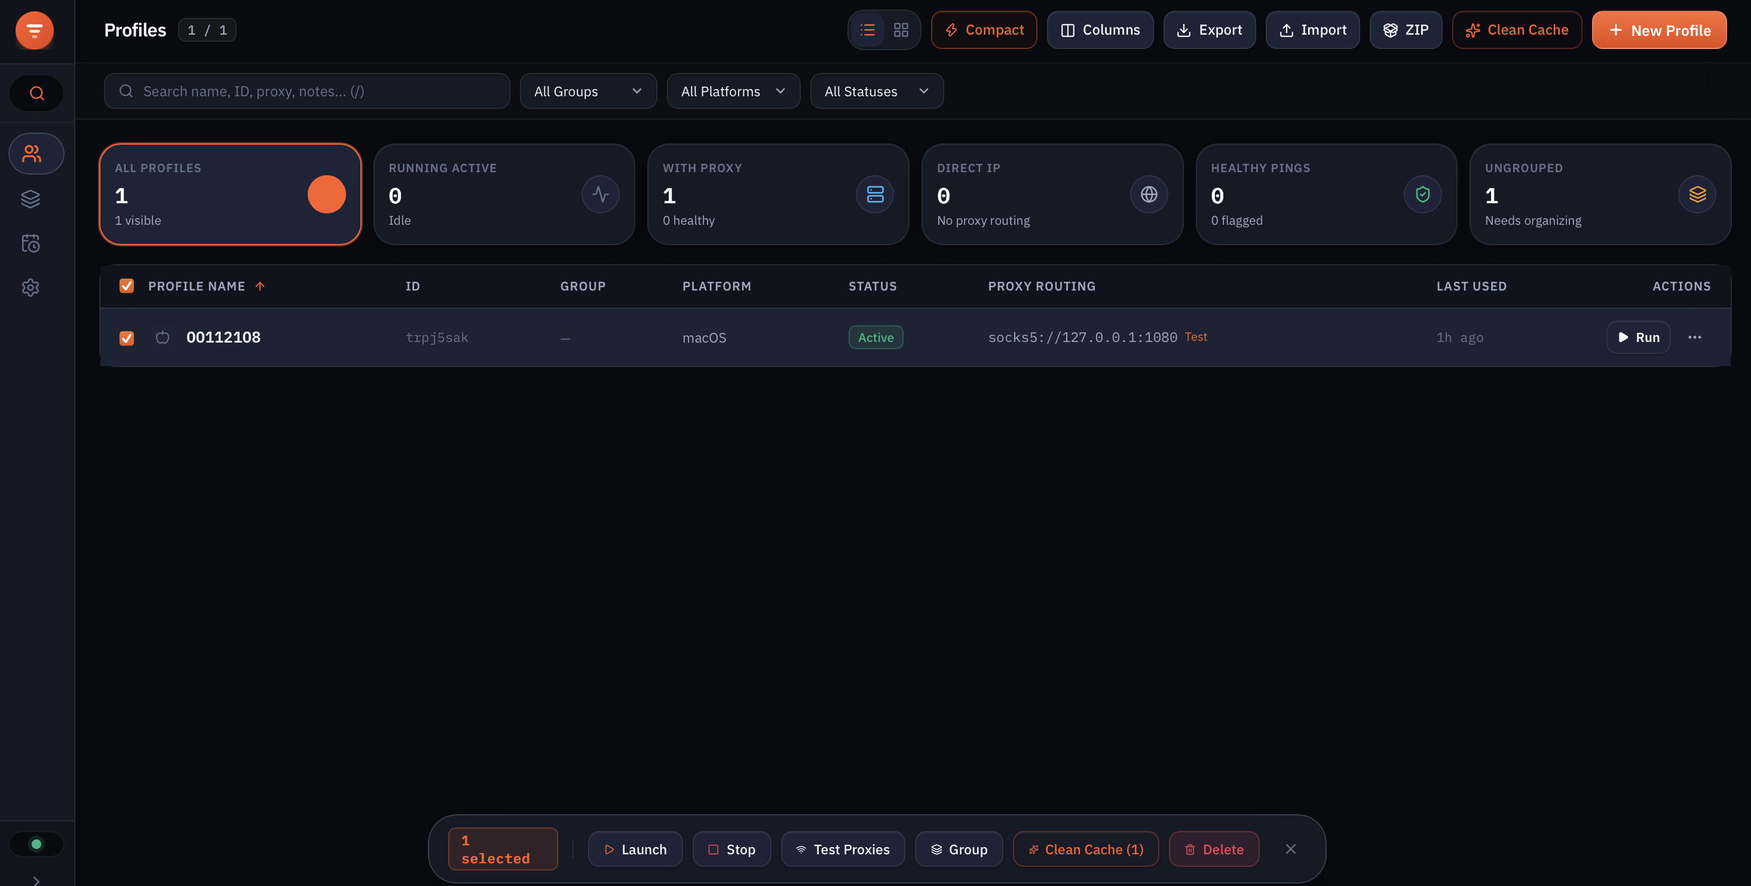1751x886 pixels.
Task: Click the shield check icon
Action: (x=1423, y=194)
